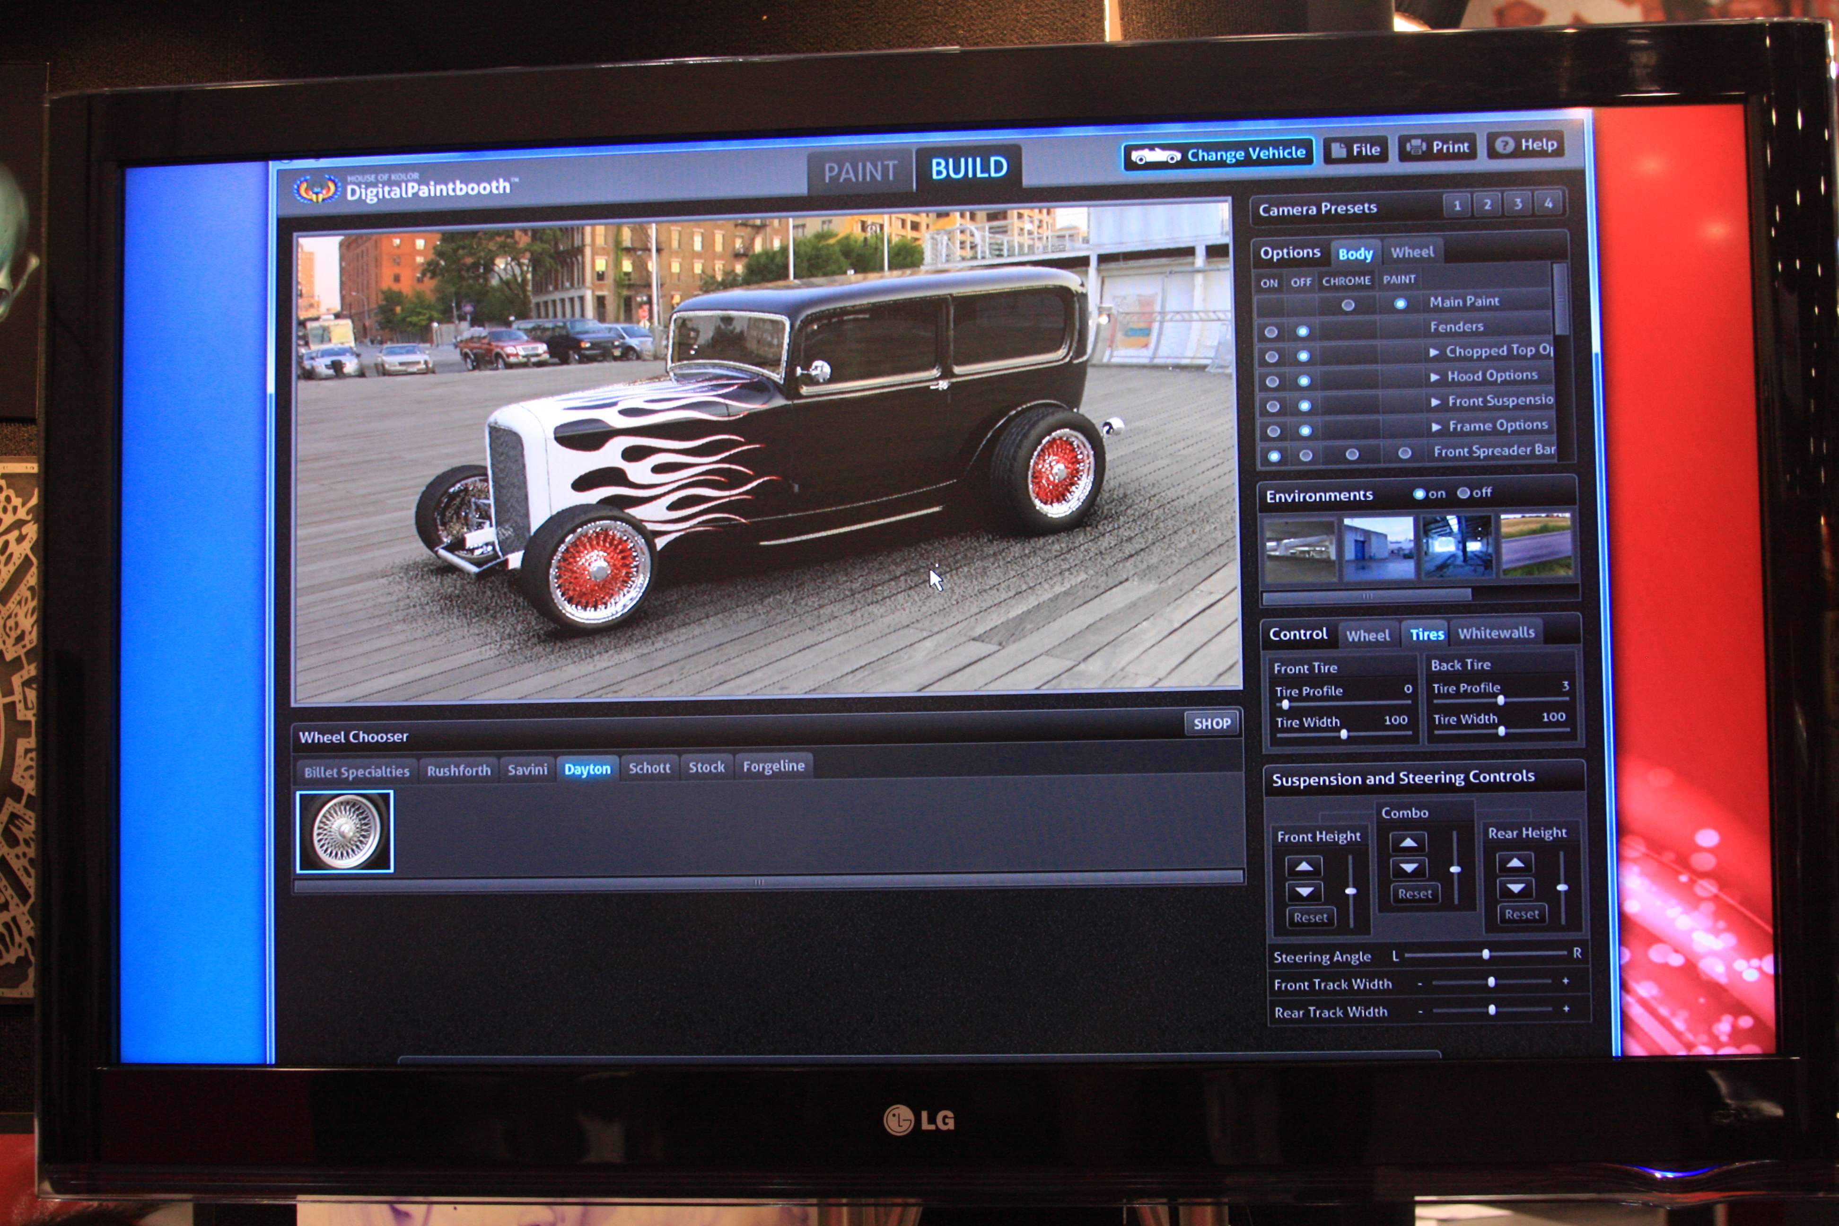
Task: Reset the Front Height
Action: coord(1311,918)
